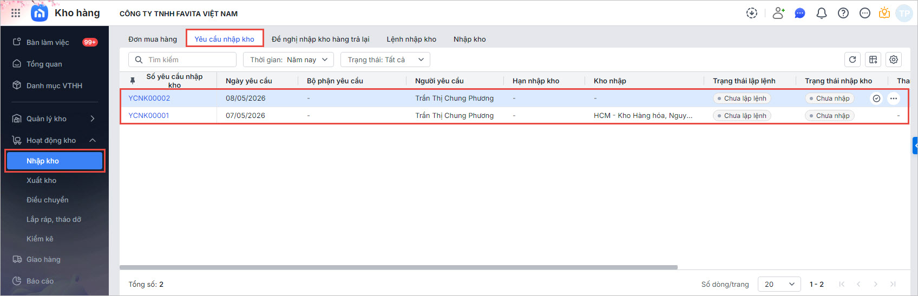Click the checkmark circle on YCNK00002 row

pyautogui.click(x=876, y=98)
